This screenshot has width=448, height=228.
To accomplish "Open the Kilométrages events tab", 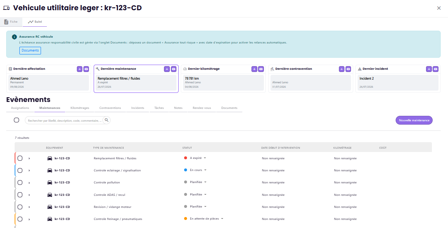I will tap(80, 108).
